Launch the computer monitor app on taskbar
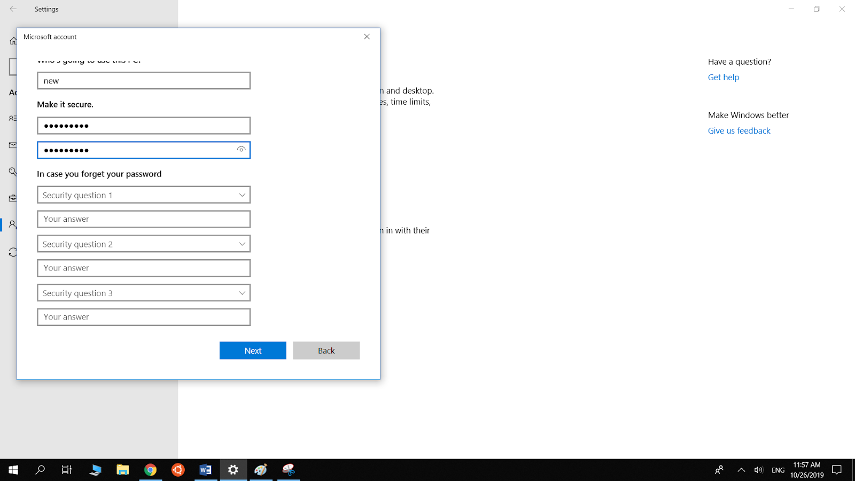855x481 pixels. click(95, 470)
